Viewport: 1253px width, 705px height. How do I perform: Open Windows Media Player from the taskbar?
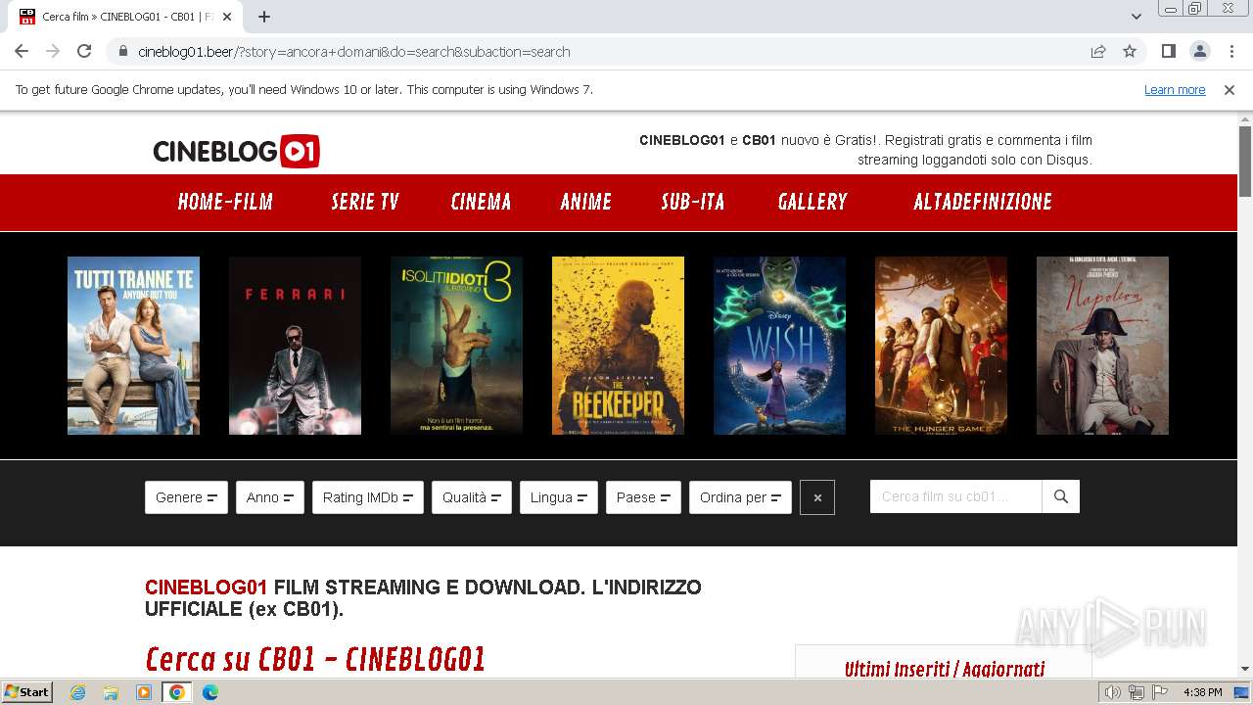[144, 692]
